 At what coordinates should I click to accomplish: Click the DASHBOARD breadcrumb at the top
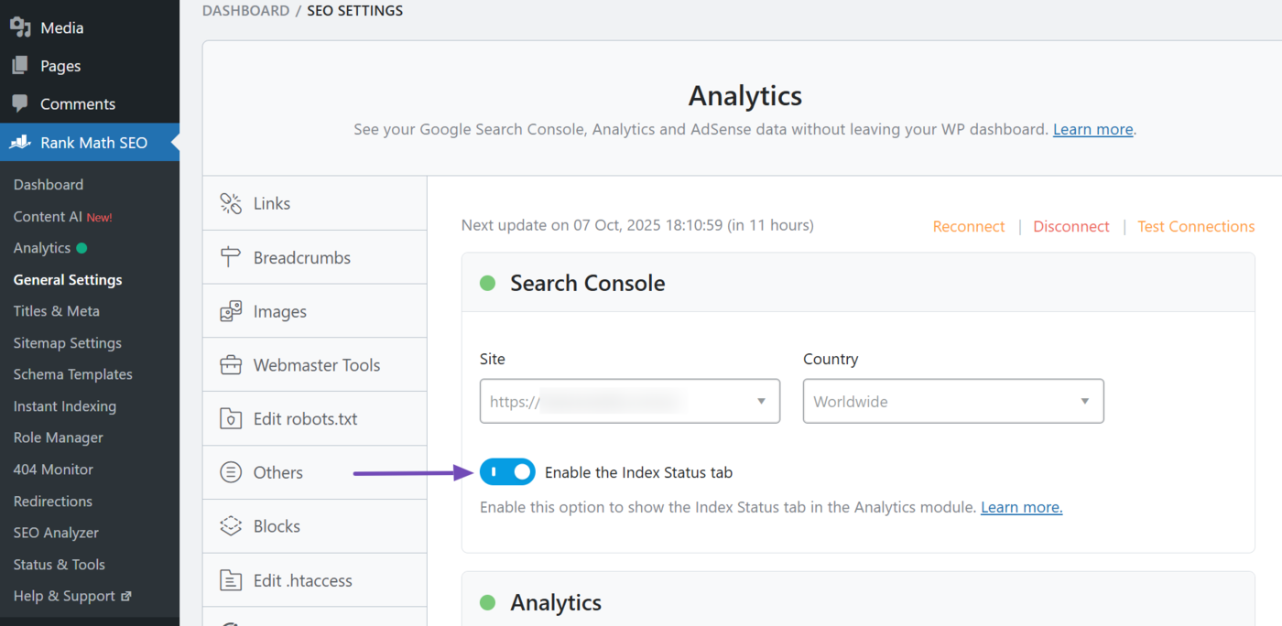tap(245, 10)
